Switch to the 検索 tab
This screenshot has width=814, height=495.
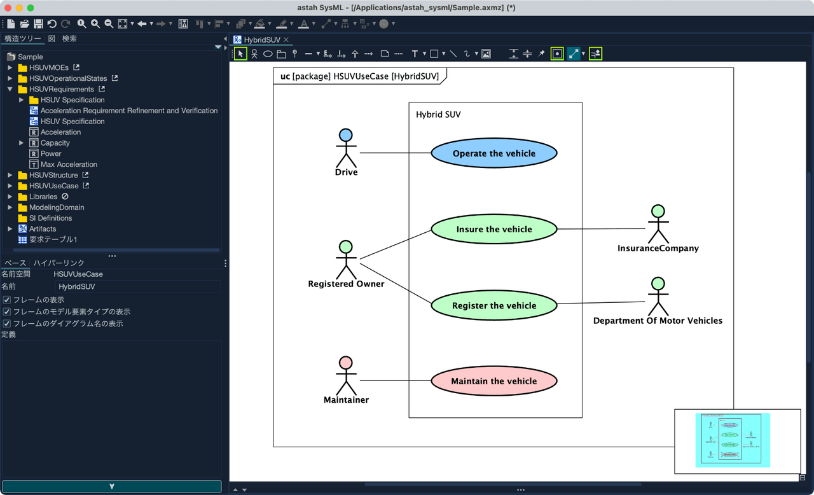[x=69, y=39]
